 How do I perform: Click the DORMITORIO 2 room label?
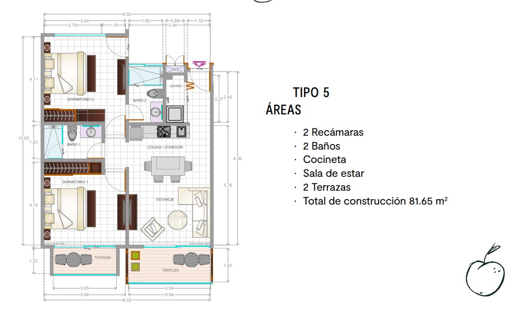pos(81,99)
